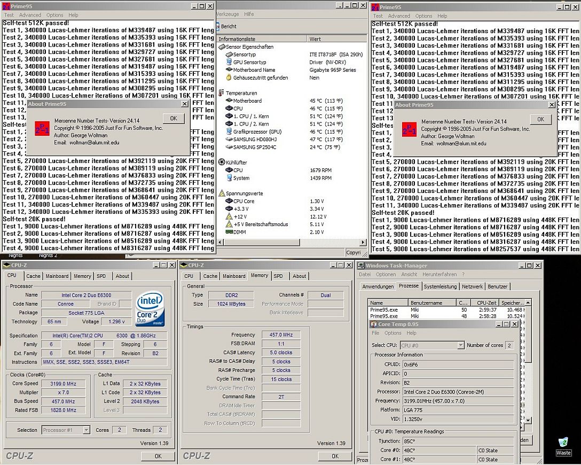Click the GPU Sensortyp row icon
The image size is (581, 465).
[229, 62]
